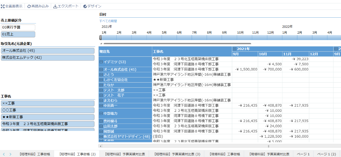Go to previous sheet tab arrow

click(4, 154)
